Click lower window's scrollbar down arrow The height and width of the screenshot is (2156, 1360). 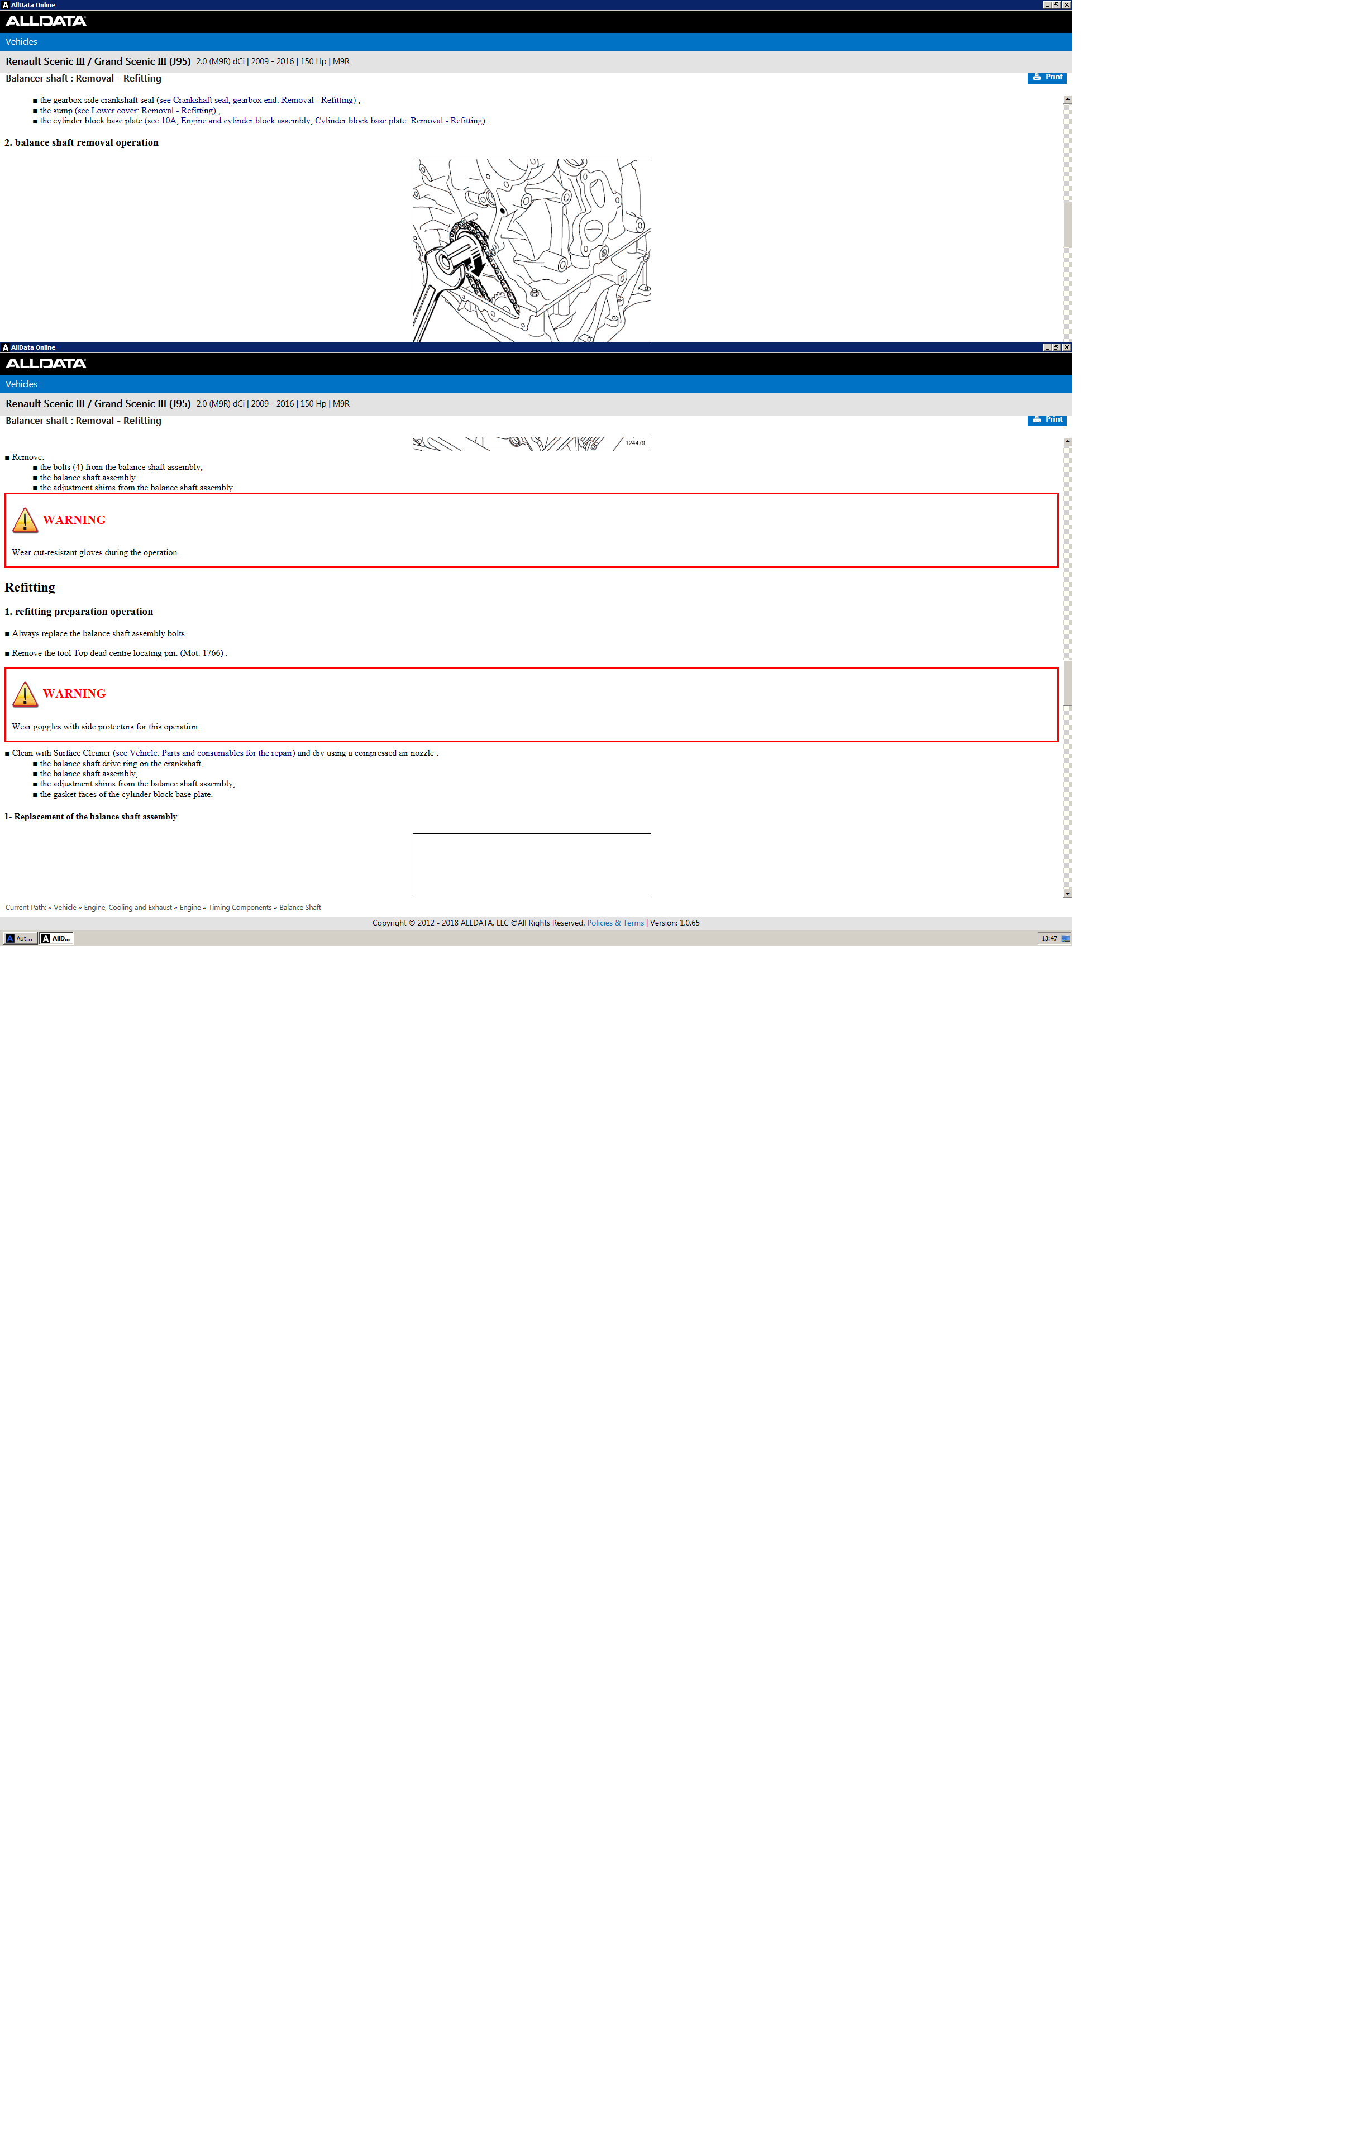(x=1068, y=894)
